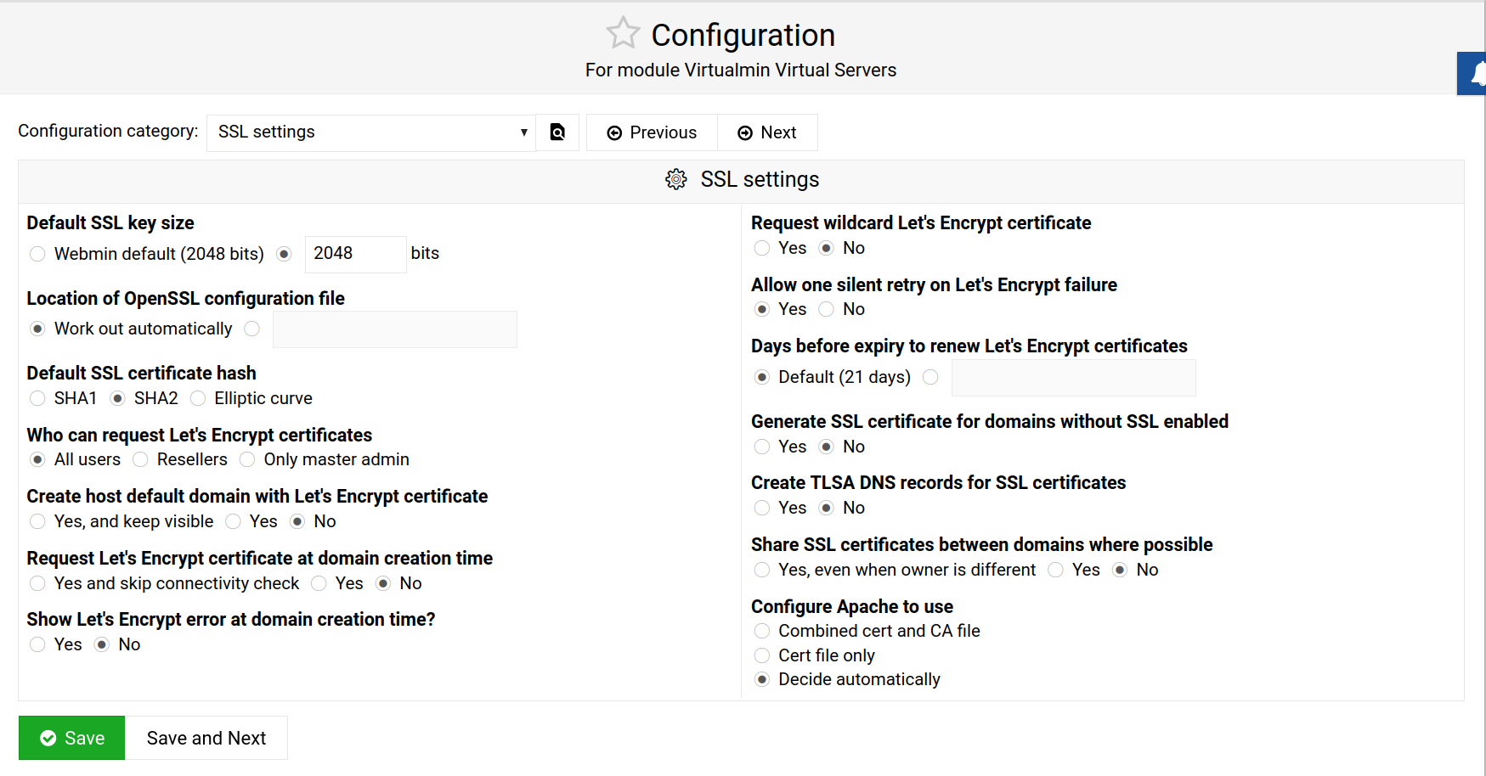Select Yes for Create TLSA DNS records

point(762,508)
